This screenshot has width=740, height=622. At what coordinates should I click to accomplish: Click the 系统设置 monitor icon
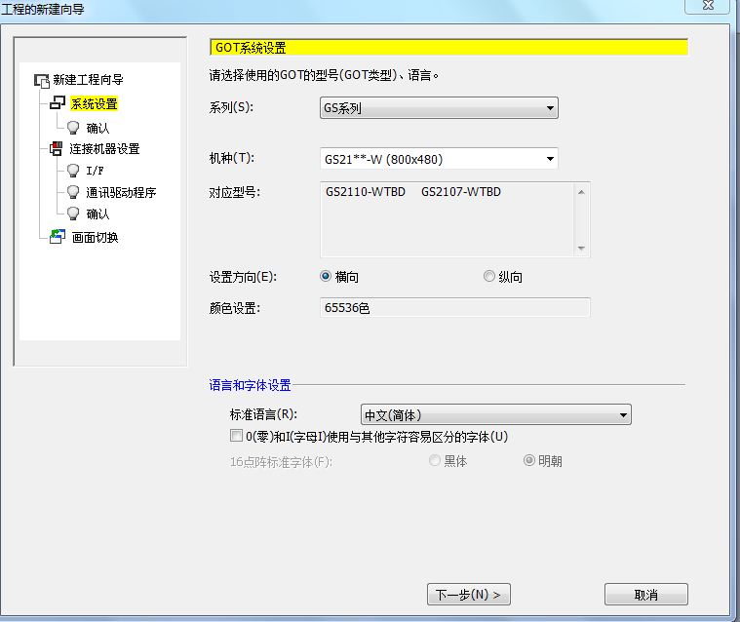[58, 103]
